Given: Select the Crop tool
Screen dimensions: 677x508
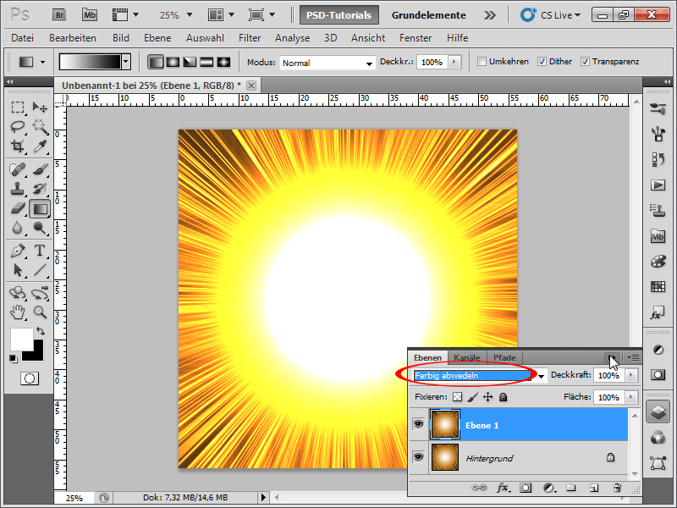Looking at the screenshot, I should pos(18,146).
